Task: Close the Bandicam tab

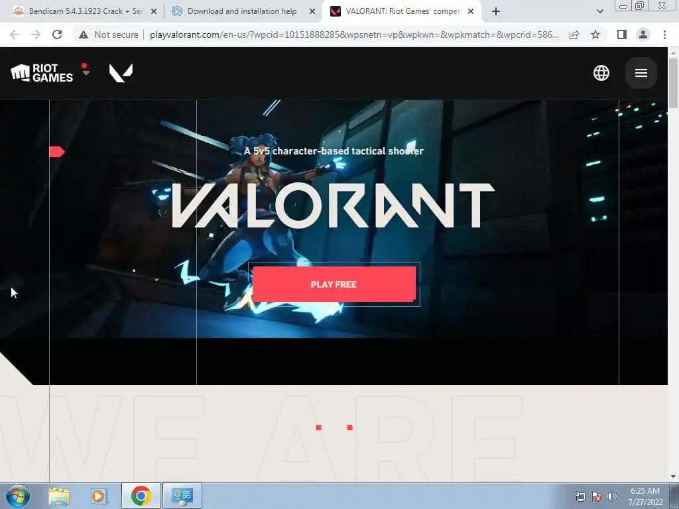Action: pos(154,12)
